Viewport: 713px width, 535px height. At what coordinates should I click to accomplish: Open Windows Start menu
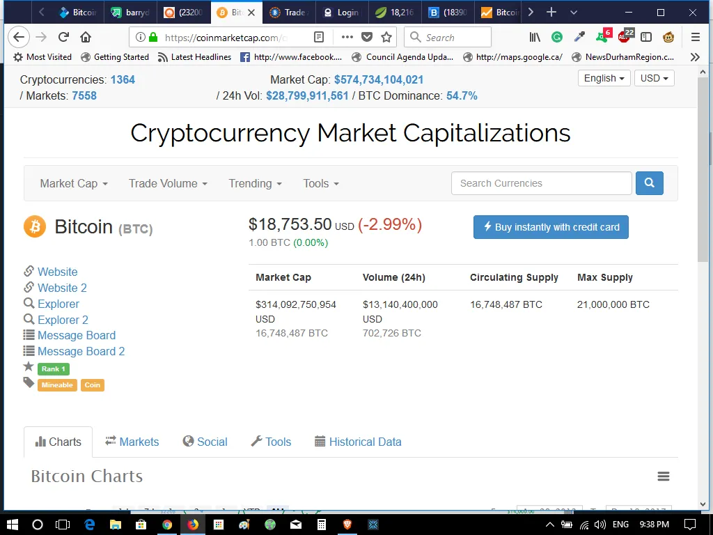click(13, 525)
